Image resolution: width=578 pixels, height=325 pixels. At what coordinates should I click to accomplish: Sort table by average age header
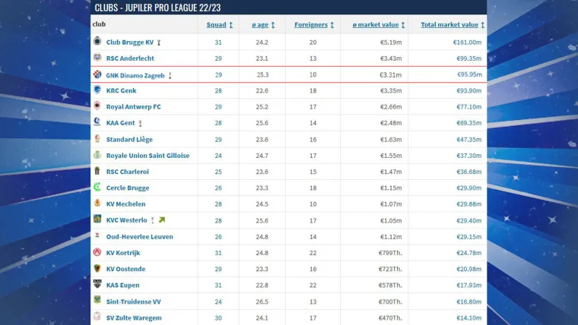pos(262,24)
